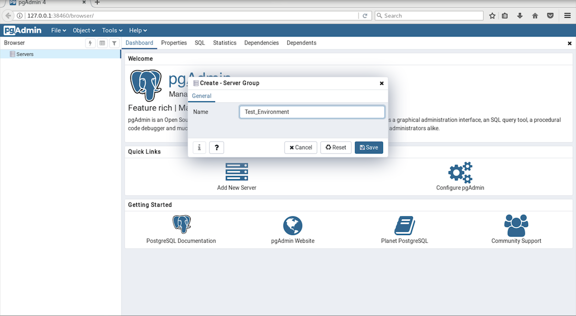The image size is (576, 316).
Task: Click the Filtered Rows funnel icon
Action: click(x=114, y=43)
